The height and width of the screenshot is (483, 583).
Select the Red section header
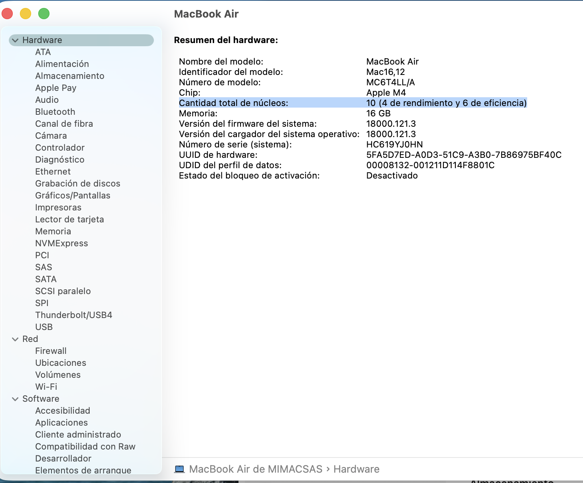30,339
